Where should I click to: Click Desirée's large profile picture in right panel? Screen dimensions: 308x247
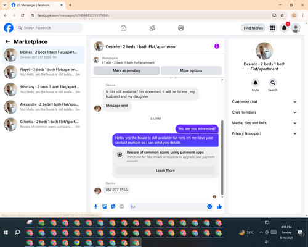click(264, 51)
